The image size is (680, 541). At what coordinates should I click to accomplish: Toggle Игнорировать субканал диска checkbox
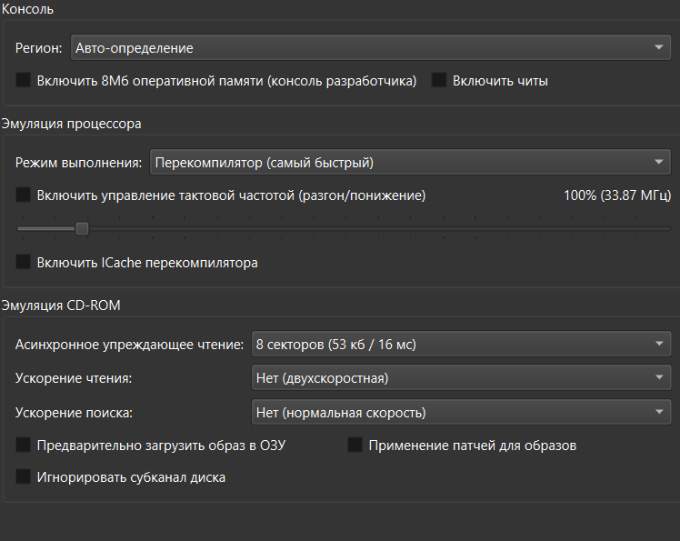24,476
